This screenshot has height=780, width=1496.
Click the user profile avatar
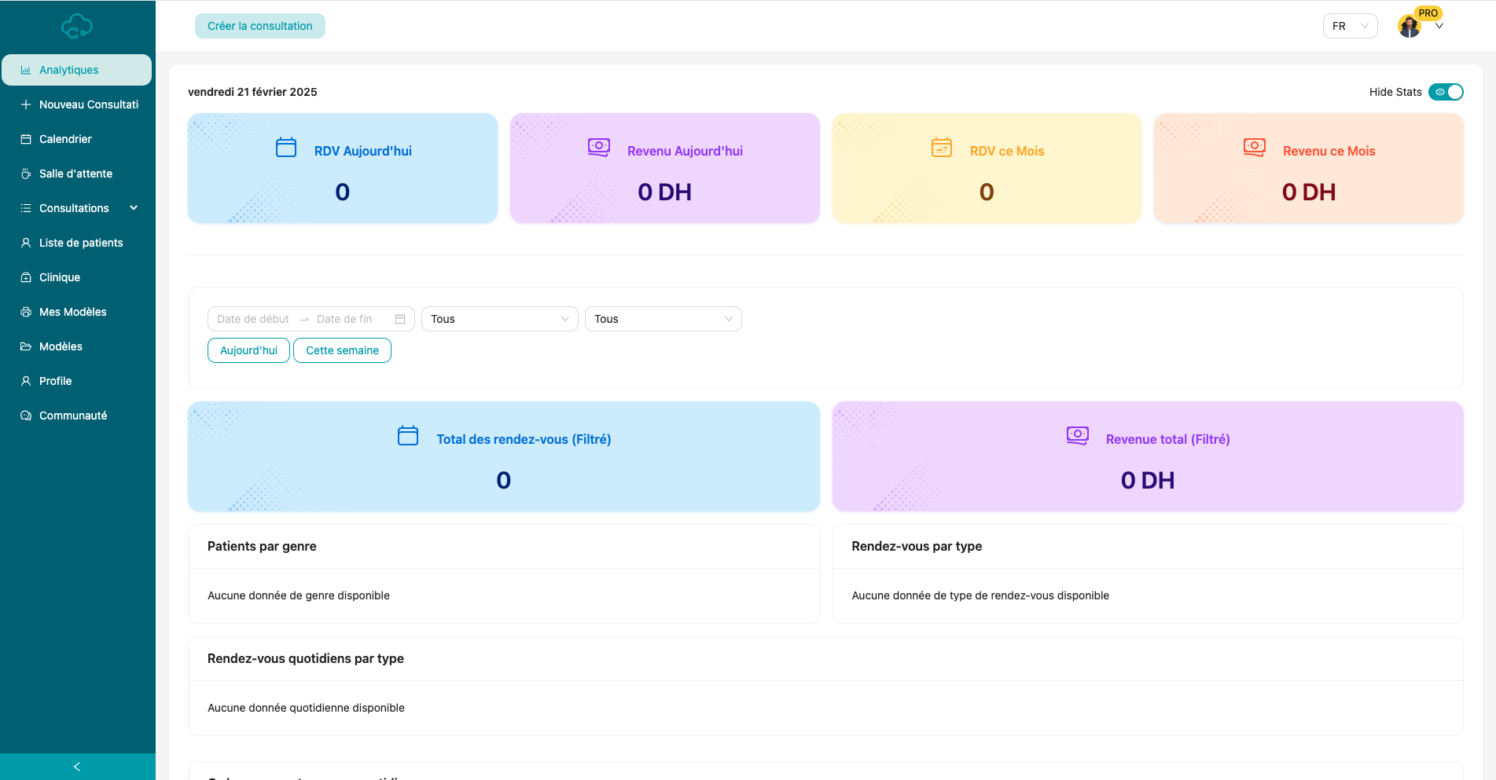[x=1409, y=27]
